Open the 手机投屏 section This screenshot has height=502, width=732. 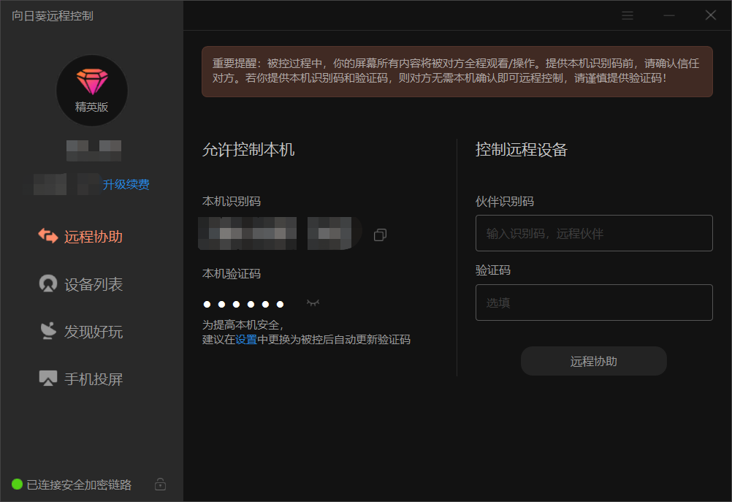point(93,379)
